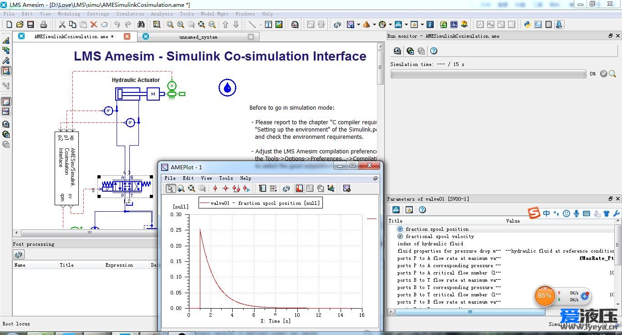Close the unnamed_system tab
Screen dimensions: 622x335
(x=251, y=37)
